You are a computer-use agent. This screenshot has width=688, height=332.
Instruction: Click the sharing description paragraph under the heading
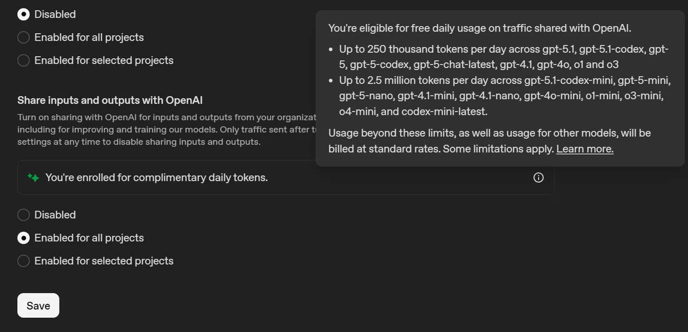click(166, 130)
